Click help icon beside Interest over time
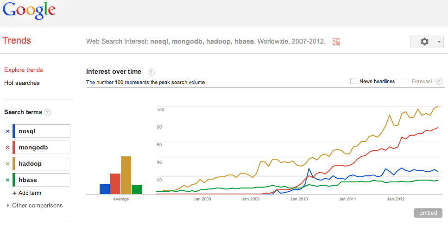 (x=151, y=72)
